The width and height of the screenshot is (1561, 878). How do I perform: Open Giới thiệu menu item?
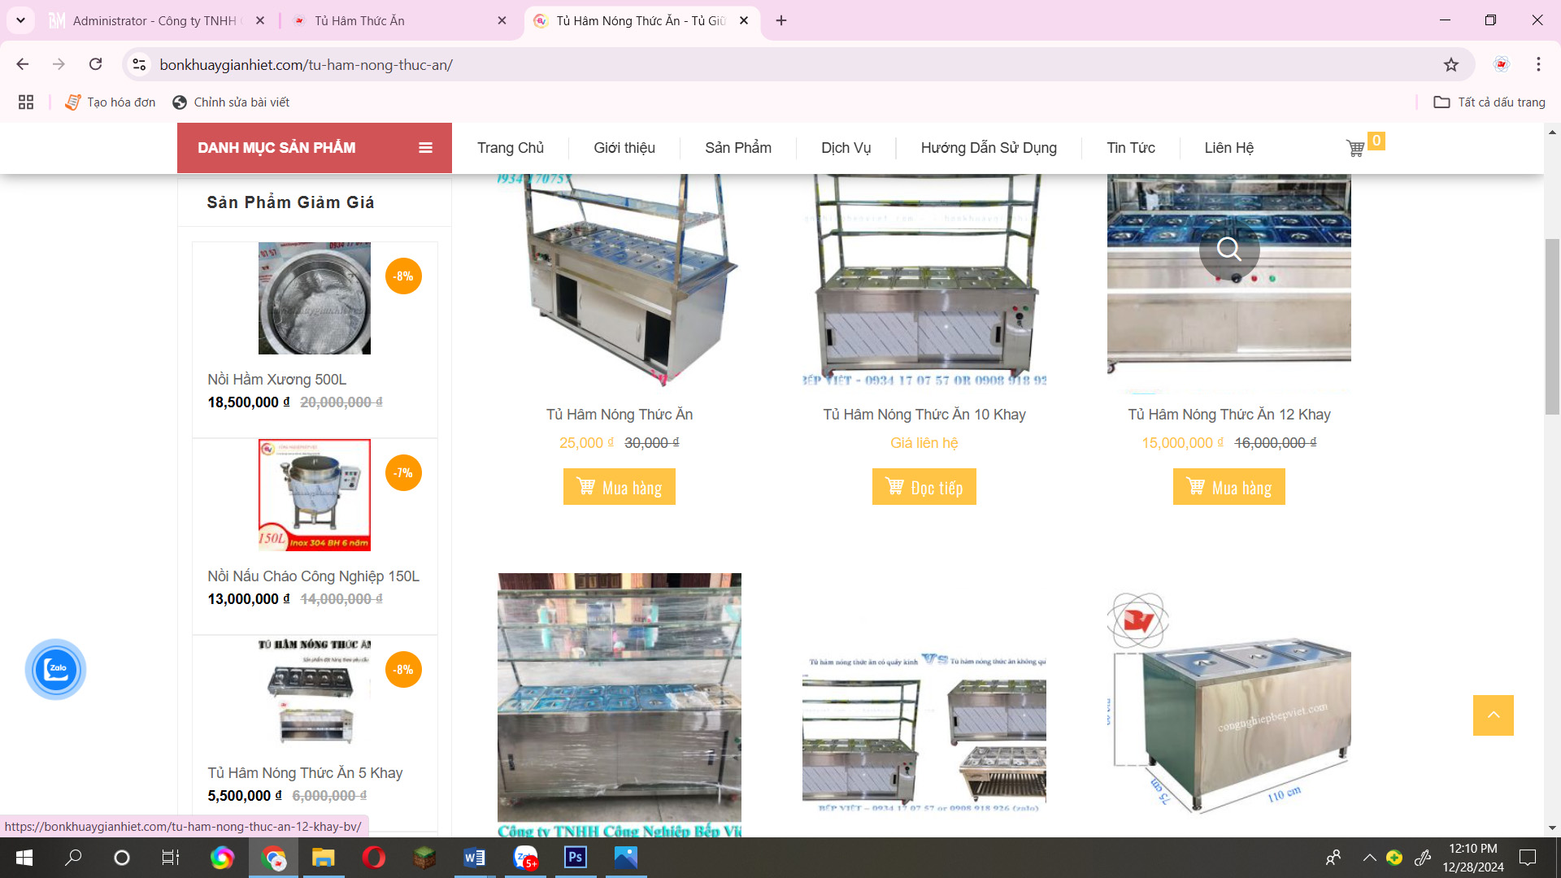pyautogui.click(x=624, y=148)
